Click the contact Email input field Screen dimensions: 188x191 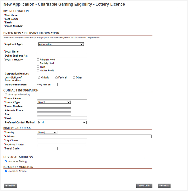62,118
